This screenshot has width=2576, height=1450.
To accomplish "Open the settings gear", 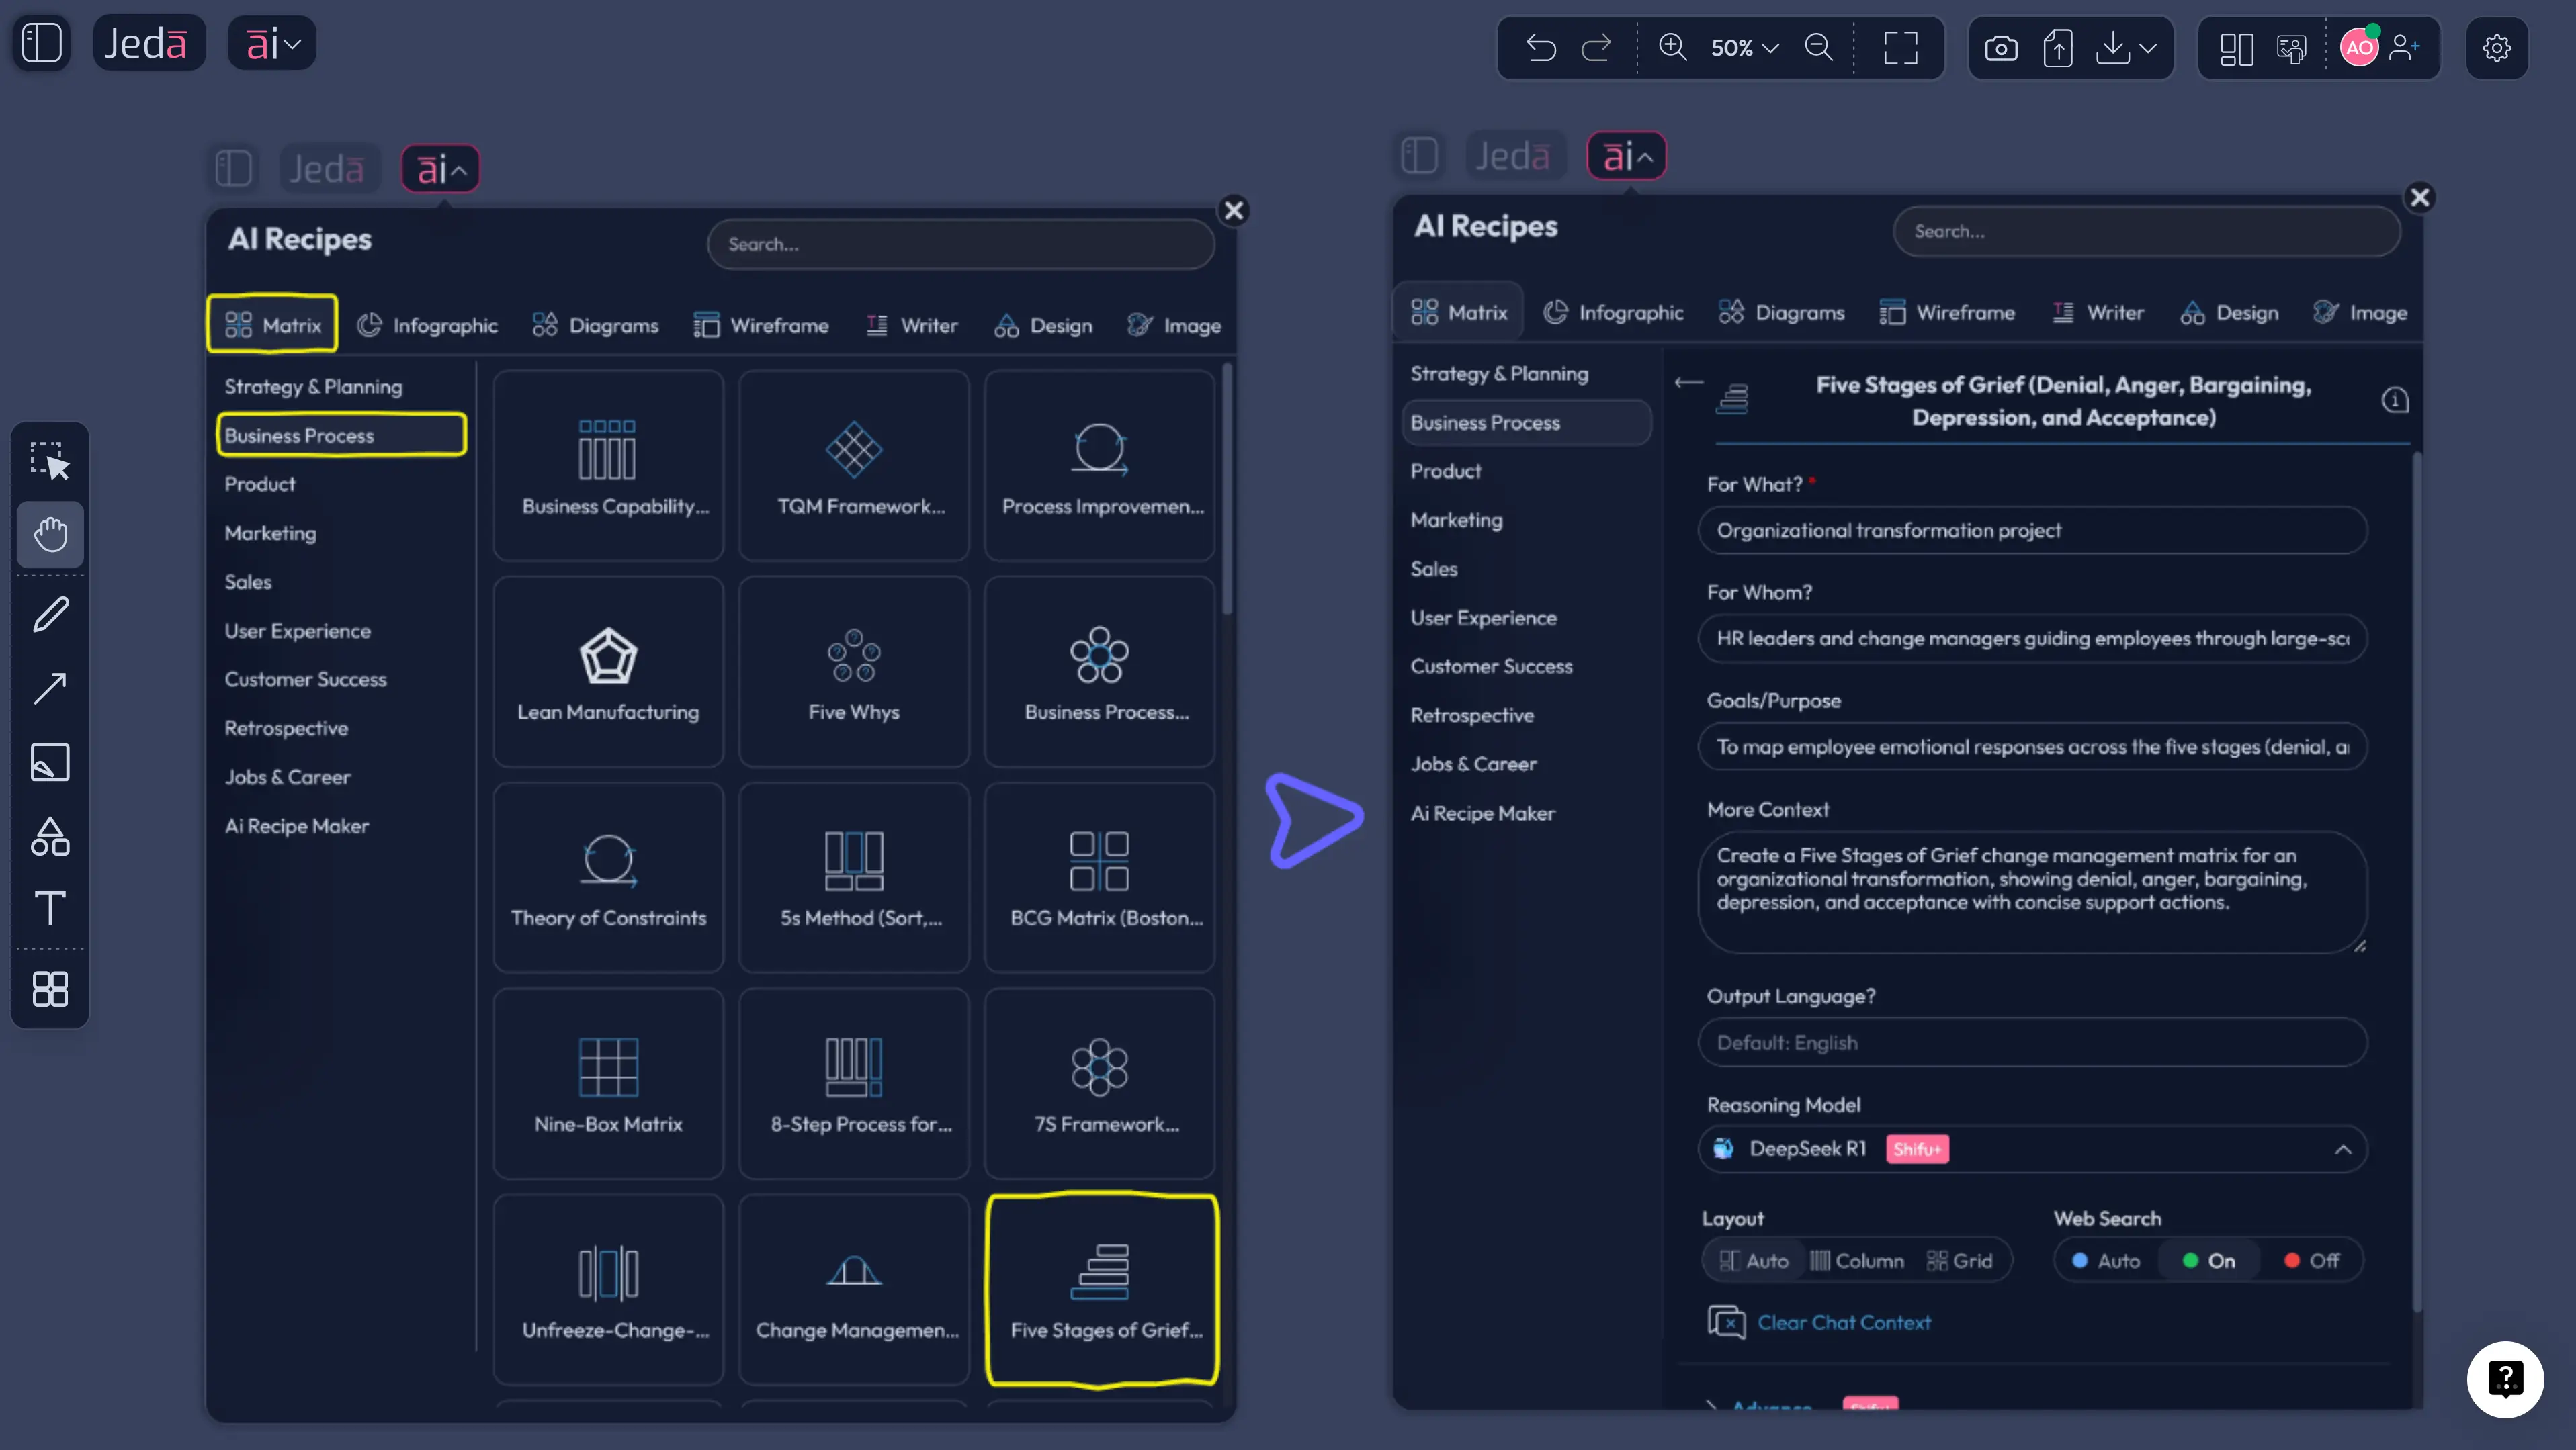I will tap(2497, 48).
